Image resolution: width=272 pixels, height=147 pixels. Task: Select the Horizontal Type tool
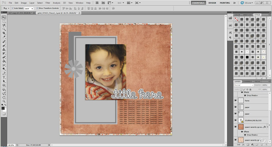(4, 77)
